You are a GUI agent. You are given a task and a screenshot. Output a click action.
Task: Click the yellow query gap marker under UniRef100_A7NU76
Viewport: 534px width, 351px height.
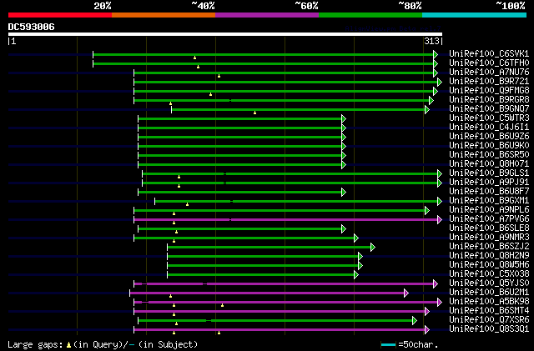[219, 76]
